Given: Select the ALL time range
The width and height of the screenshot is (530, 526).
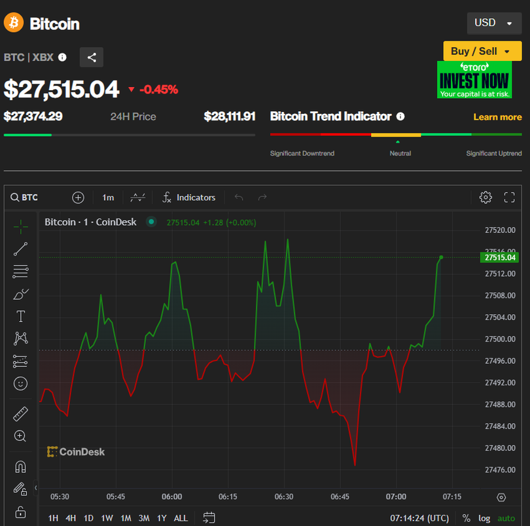Looking at the screenshot, I should [181, 518].
